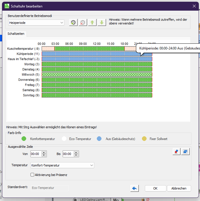Image resolution: width=200 pixels, height=201 pixels.
Task: Move operating mode up with green arrow
Action: coord(92,22)
